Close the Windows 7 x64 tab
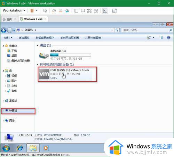 coord(46,19)
